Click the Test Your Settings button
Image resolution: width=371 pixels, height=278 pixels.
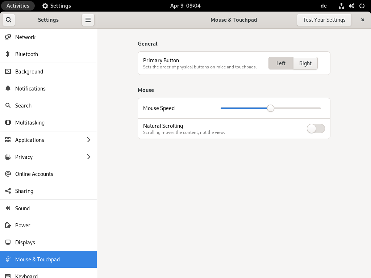click(x=324, y=20)
